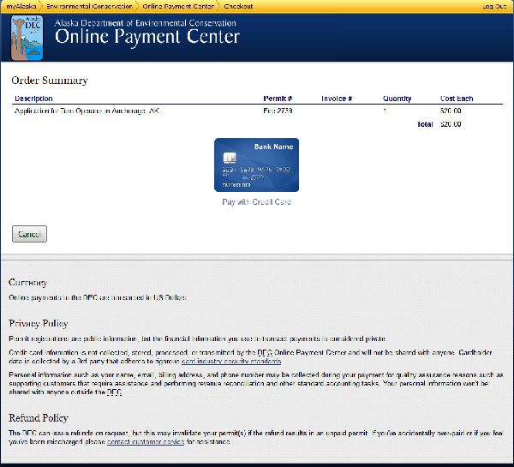Click the Permit # column header

pos(278,99)
